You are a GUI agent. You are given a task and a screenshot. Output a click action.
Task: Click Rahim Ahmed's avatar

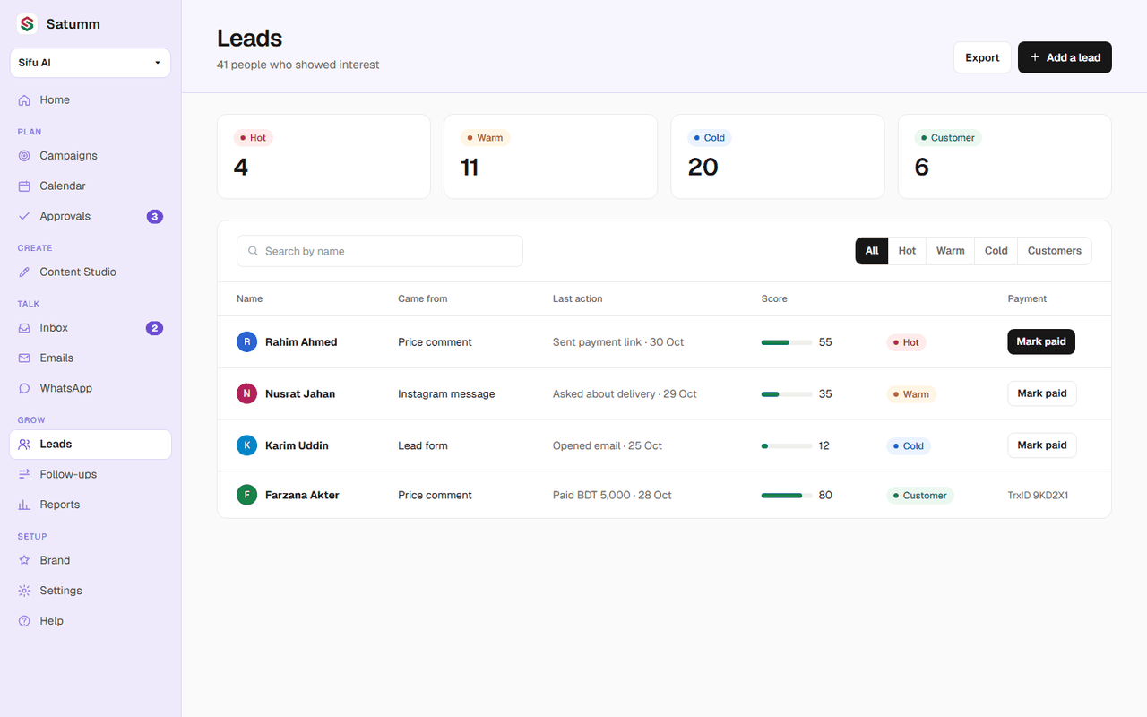pyautogui.click(x=246, y=342)
